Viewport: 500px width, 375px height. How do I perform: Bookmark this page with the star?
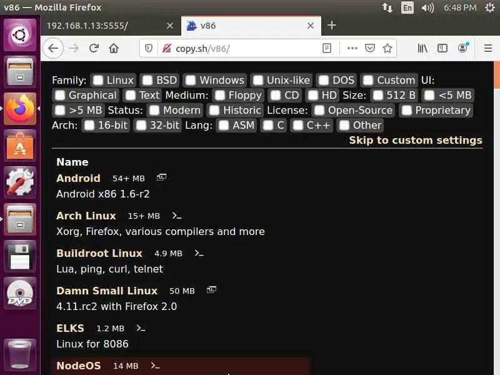(387, 49)
